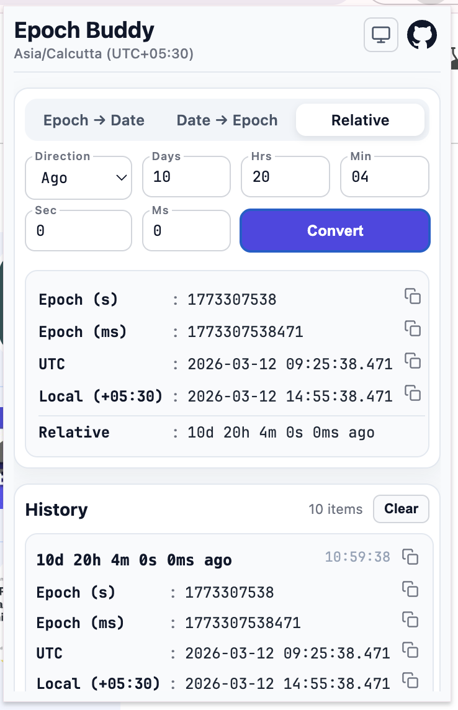This screenshot has height=710, width=458.
Task: Copy the Epoch (s) result value
Action: click(413, 296)
